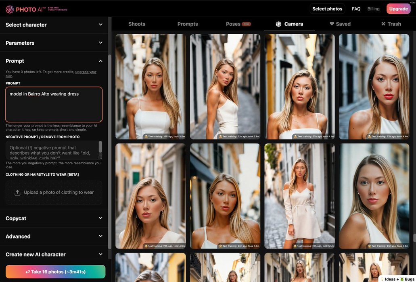Screen dimensions: 416x282
Task: Select the photo captioned 'took 5.4m'
Action: (x=225, y=196)
